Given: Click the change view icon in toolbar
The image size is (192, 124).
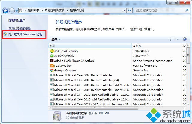Looking at the screenshot, I should pos(172,39).
